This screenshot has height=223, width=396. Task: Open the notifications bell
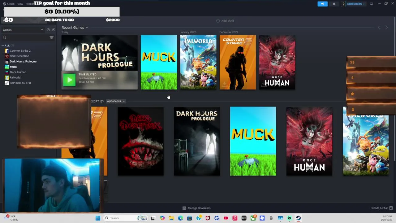[334, 4]
